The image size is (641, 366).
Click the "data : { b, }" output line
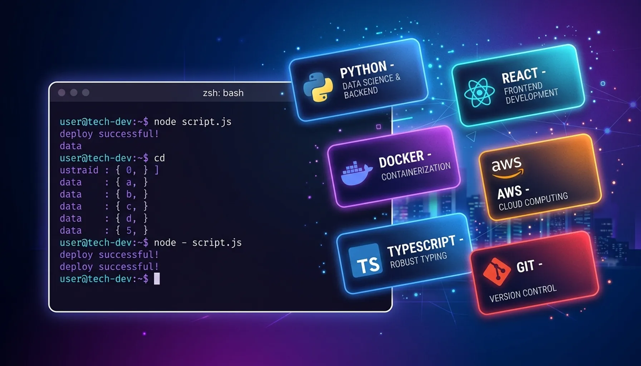(104, 194)
